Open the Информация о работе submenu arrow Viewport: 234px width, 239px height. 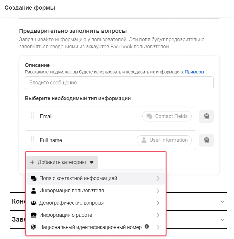click(158, 215)
